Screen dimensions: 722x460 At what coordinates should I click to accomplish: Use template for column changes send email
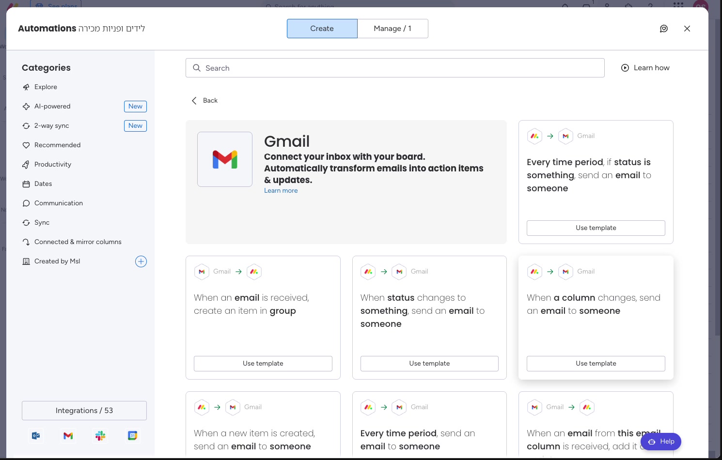596,364
